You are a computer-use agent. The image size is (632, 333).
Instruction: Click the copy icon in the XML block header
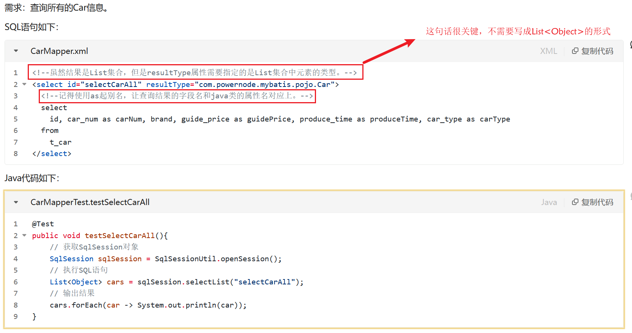[575, 51]
